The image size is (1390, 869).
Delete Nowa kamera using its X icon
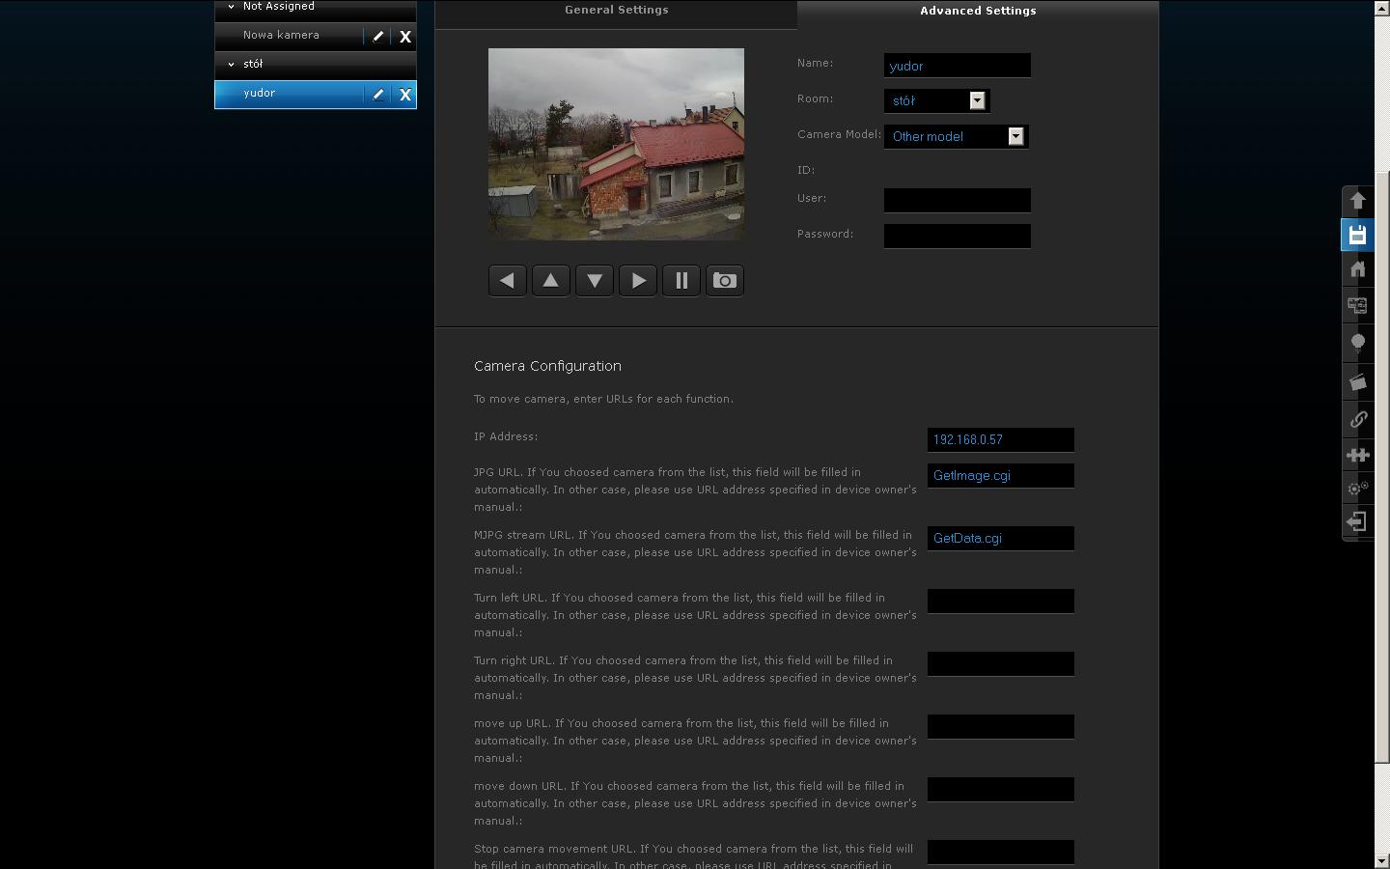click(x=405, y=37)
